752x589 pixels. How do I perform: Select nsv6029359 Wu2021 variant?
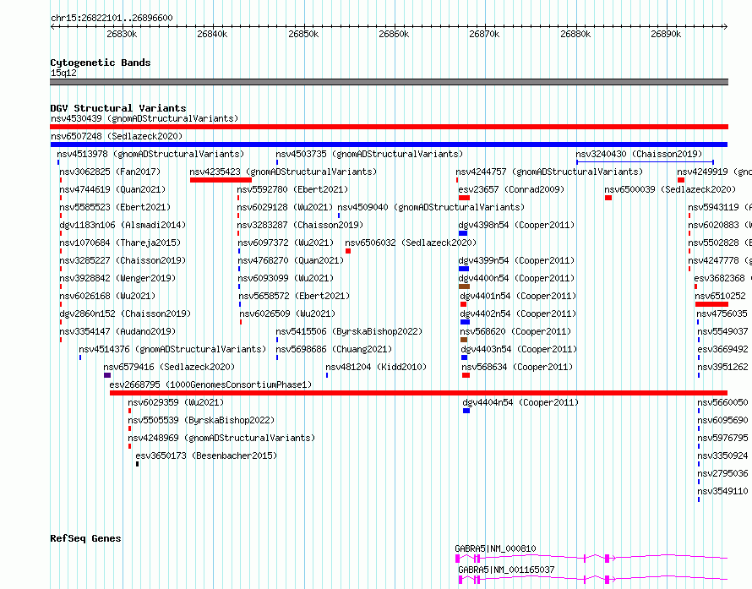tap(176, 402)
